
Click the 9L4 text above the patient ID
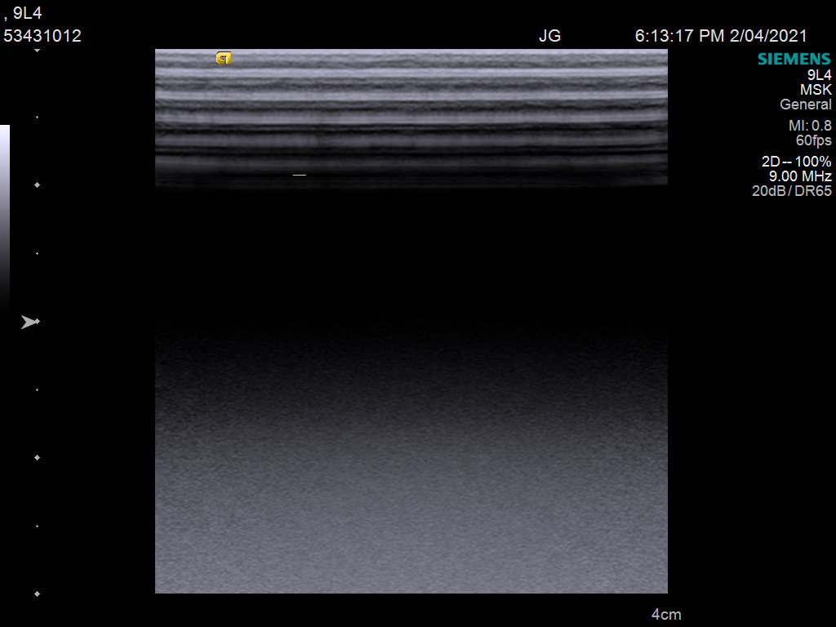tap(27, 13)
